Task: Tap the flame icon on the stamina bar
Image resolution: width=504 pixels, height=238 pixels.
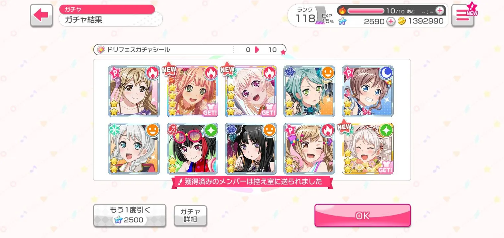Action: point(342,11)
